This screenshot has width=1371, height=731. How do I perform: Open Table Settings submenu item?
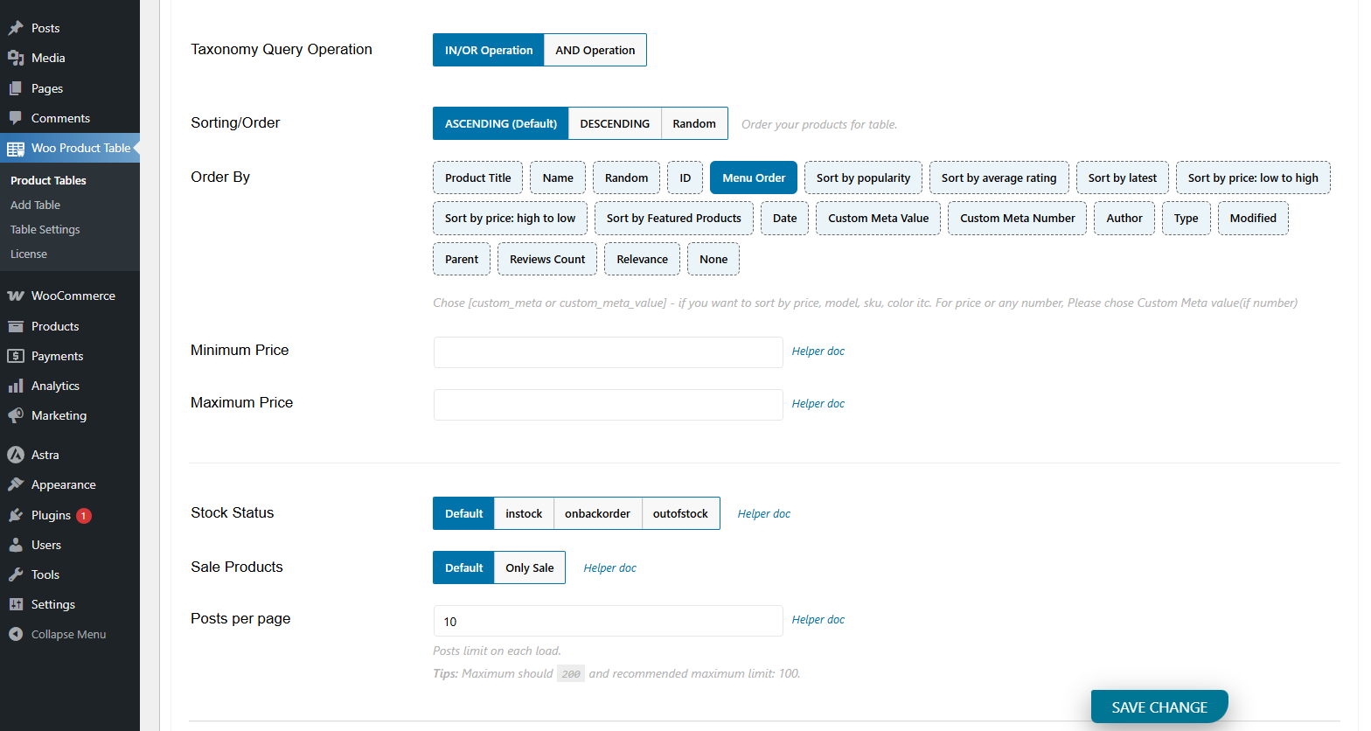point(45,229)
